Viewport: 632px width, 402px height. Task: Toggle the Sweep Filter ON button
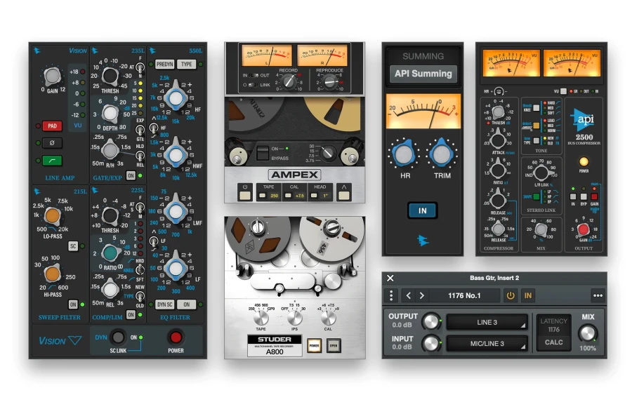[x=73, y=304]
